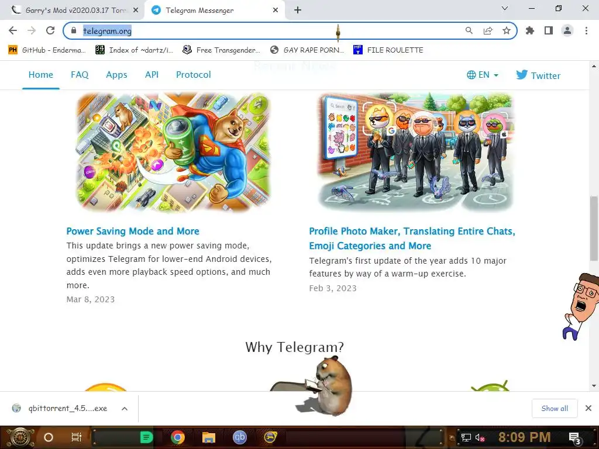The height and width of the screenshot is (449, 599).
Task: Open the Chrome profile avatar
Action: coord(567,30)
